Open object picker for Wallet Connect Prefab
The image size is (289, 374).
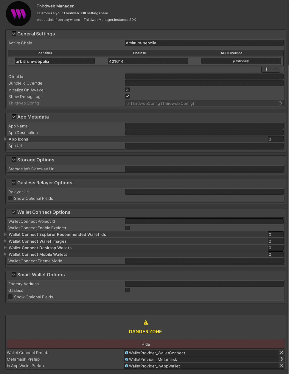[x=281, y=353]
